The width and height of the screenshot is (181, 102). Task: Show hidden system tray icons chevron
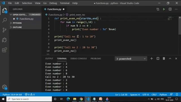149,99
